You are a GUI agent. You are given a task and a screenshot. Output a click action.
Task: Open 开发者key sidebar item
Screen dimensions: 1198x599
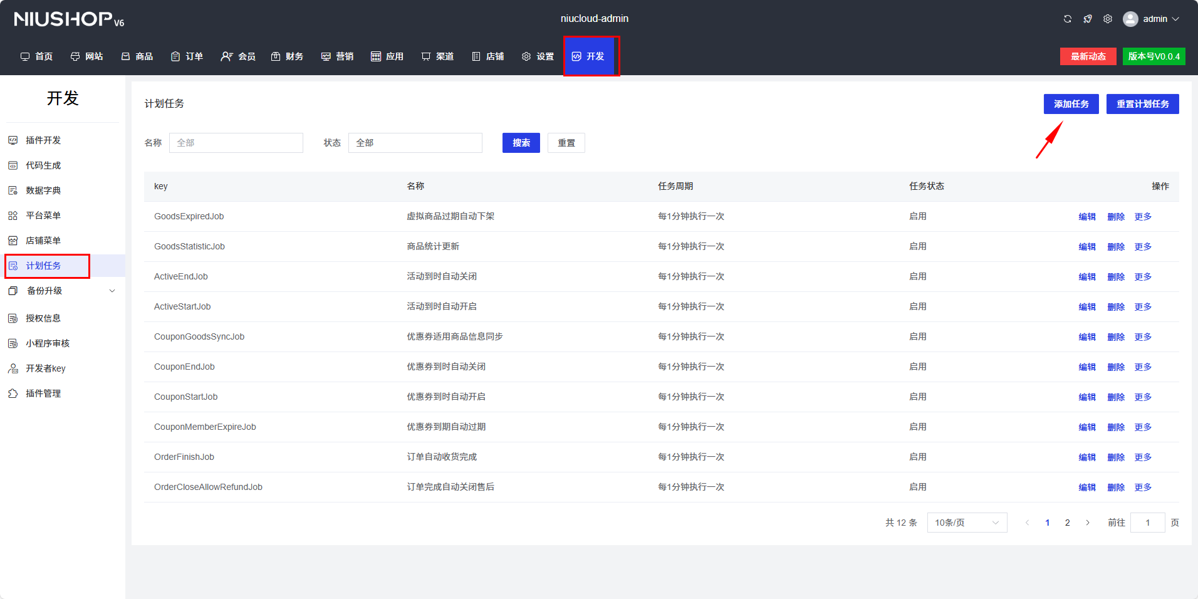point(45,368)
